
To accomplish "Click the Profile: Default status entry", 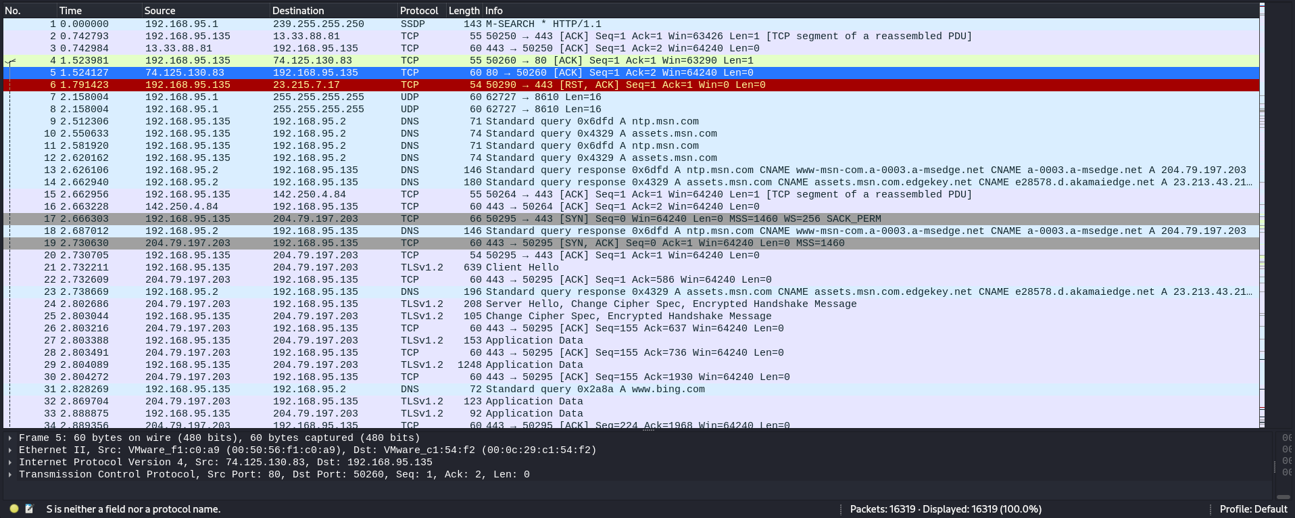I will (1253, 509).
